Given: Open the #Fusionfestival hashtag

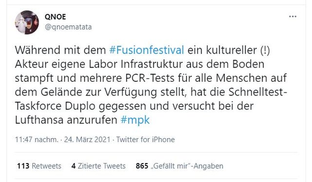Looking at the screenshot, I should tap(146, 50).
